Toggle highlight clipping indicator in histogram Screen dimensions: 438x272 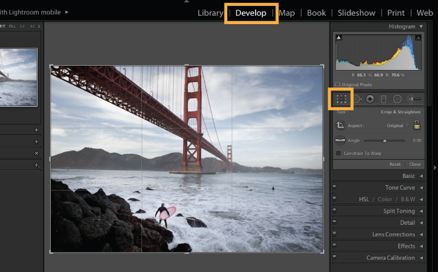(x=418, y=37)
